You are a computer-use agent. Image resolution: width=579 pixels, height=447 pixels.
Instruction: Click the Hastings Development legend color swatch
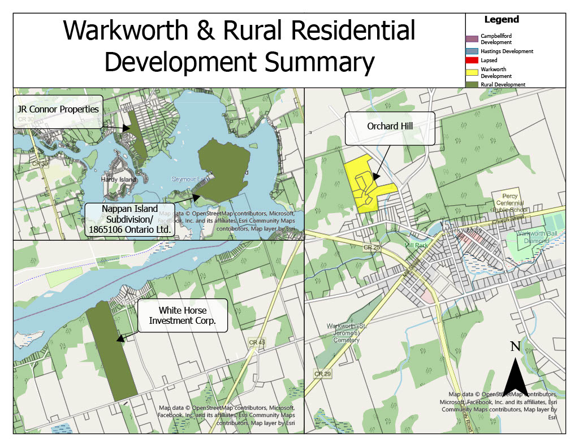[x=472, y=51]
